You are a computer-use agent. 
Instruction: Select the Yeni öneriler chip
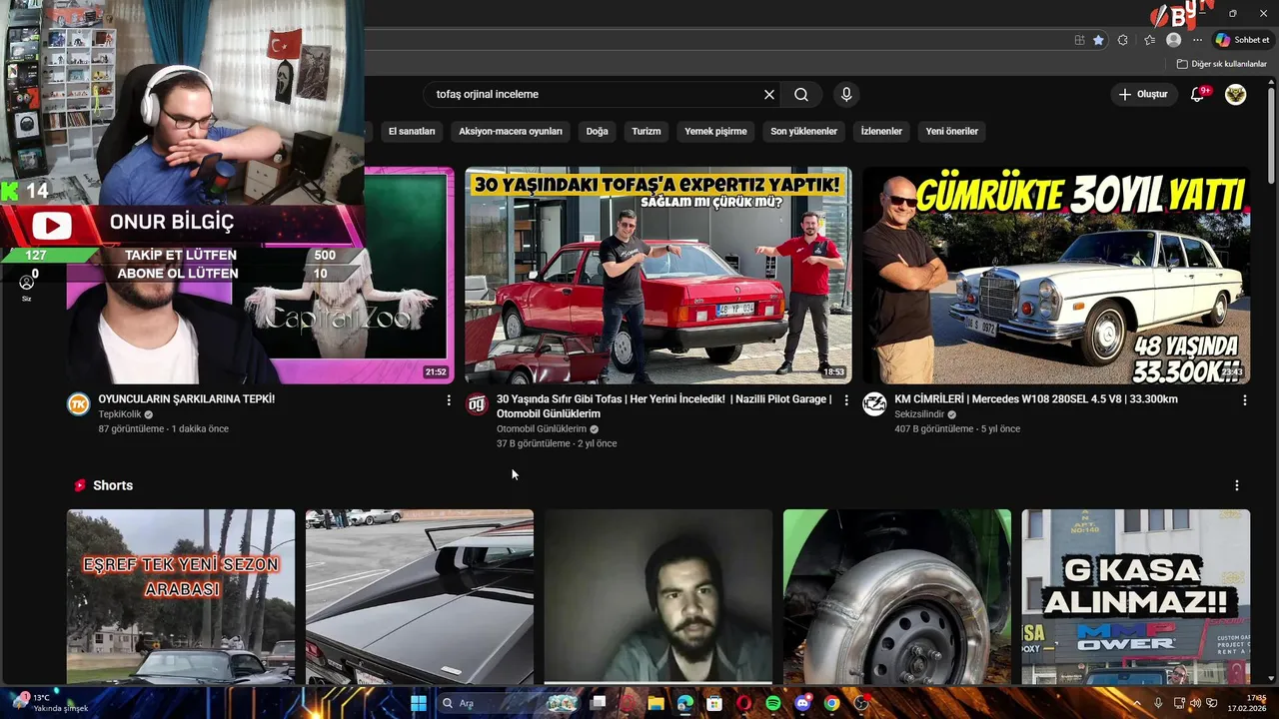[x=951, y=132]
